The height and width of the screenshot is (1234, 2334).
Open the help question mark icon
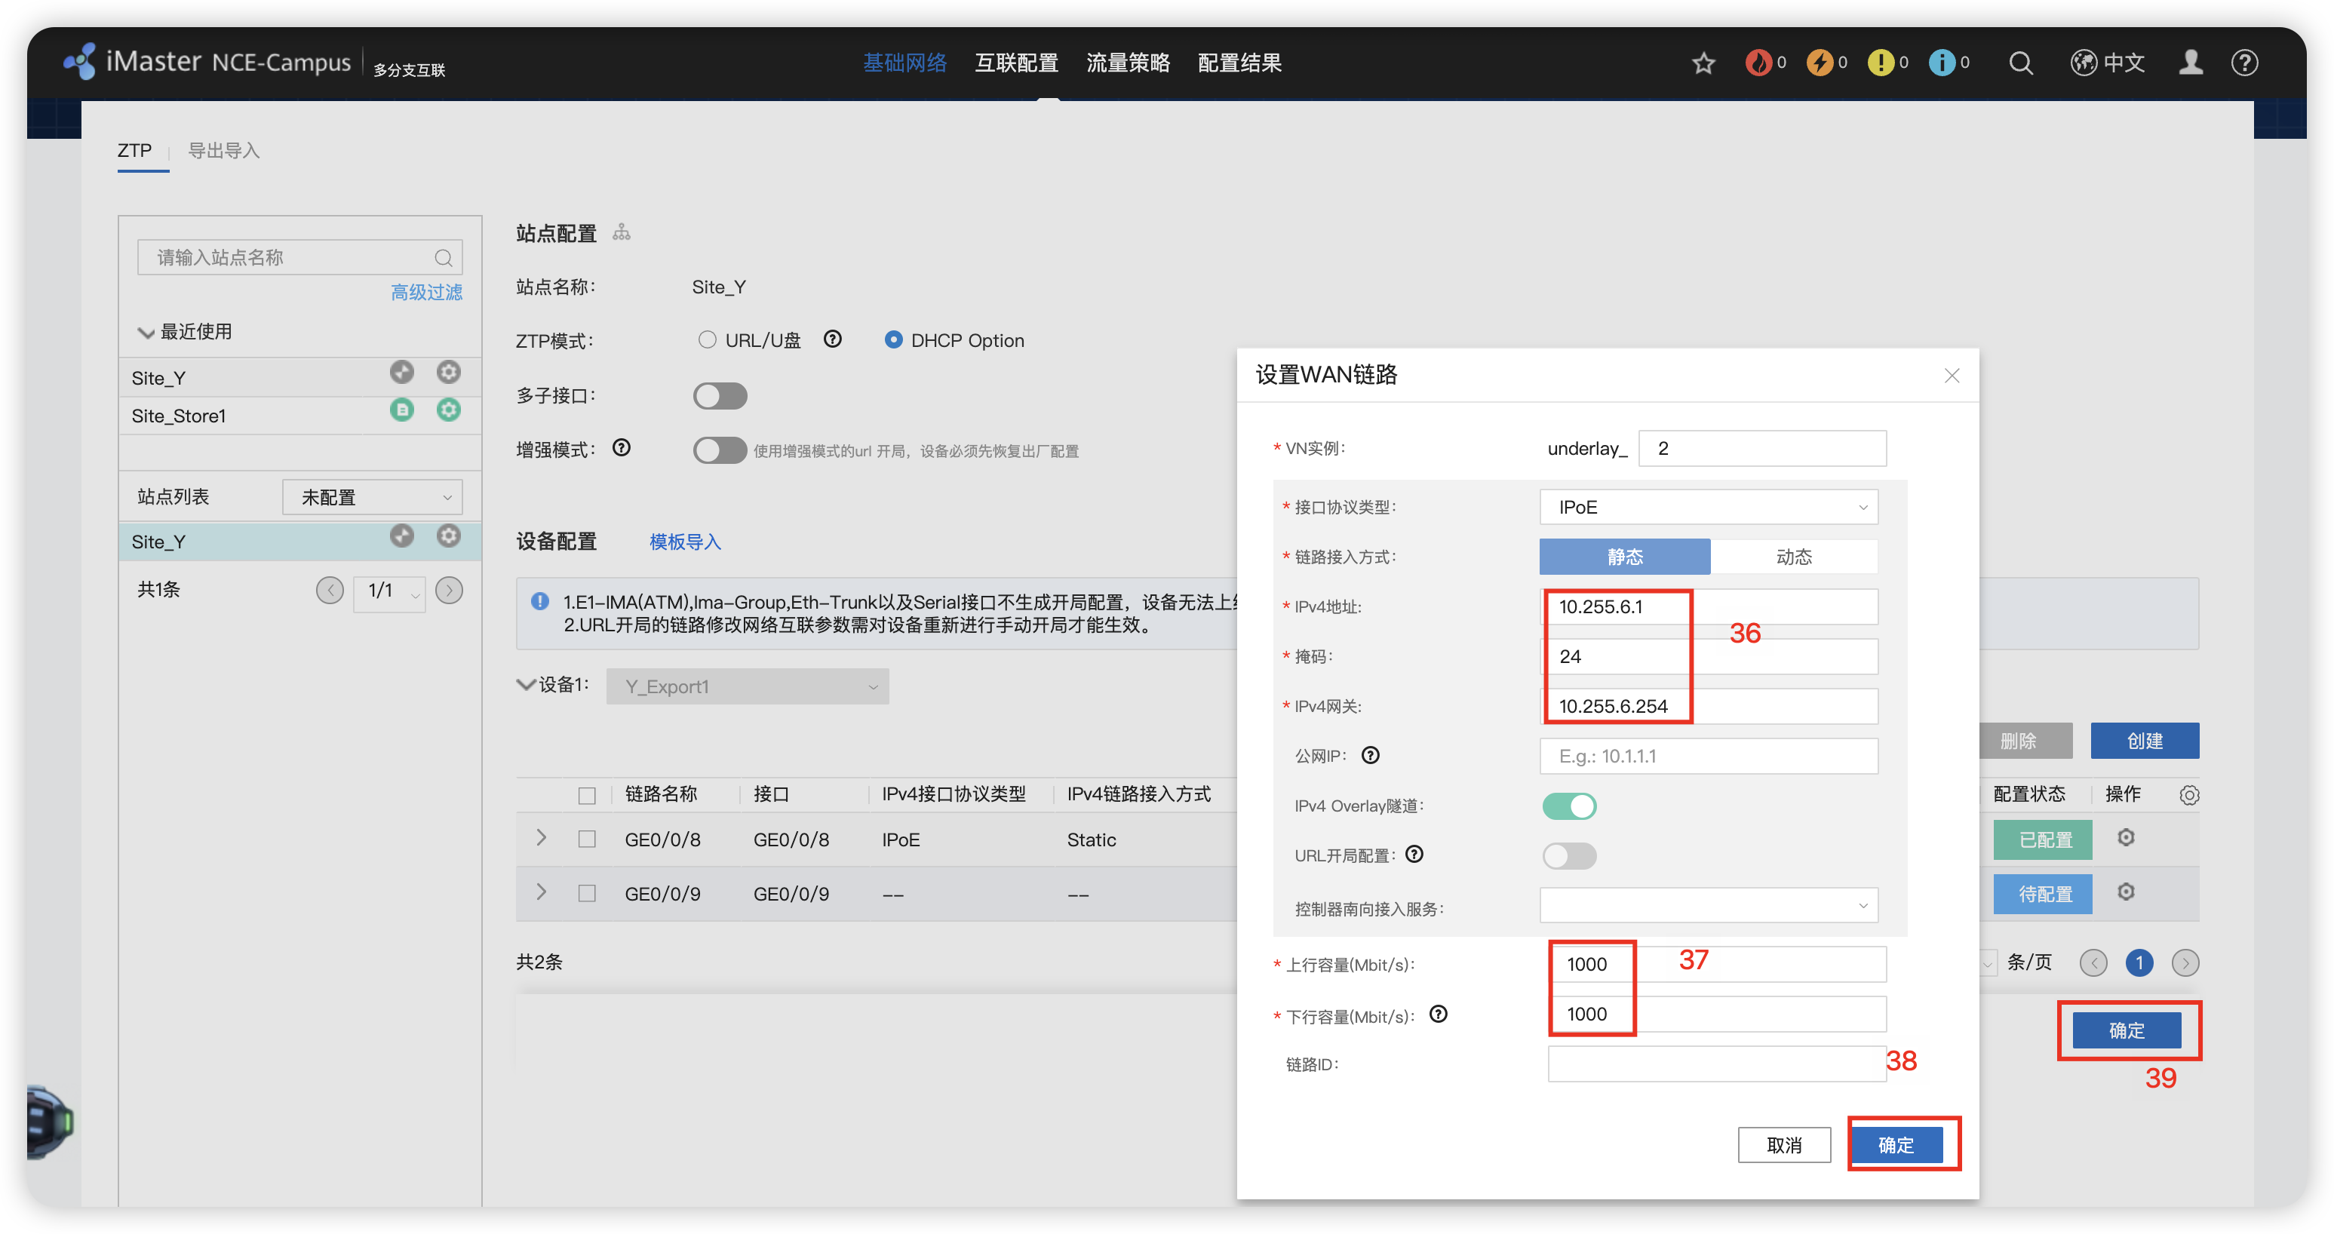coord(2244,63)
